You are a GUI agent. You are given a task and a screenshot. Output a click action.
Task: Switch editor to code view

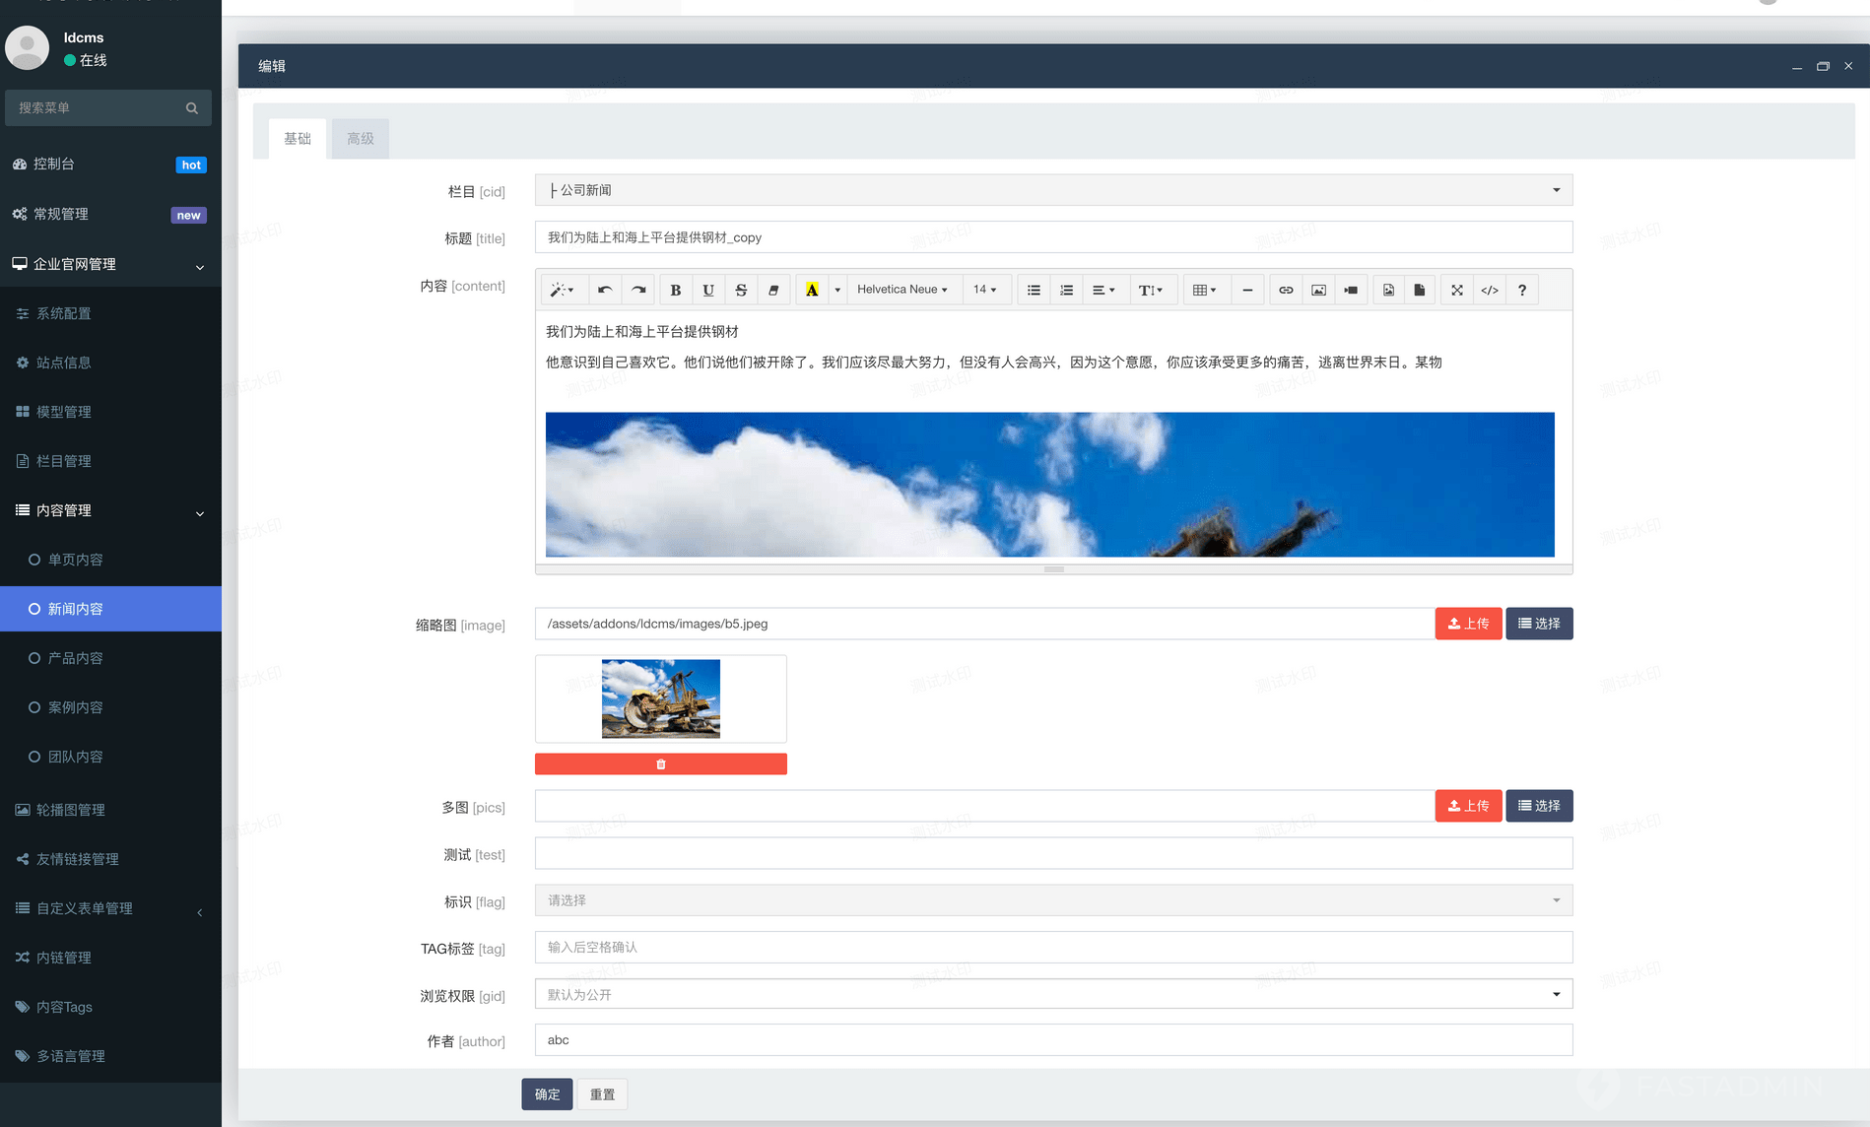pos(1490,290)
